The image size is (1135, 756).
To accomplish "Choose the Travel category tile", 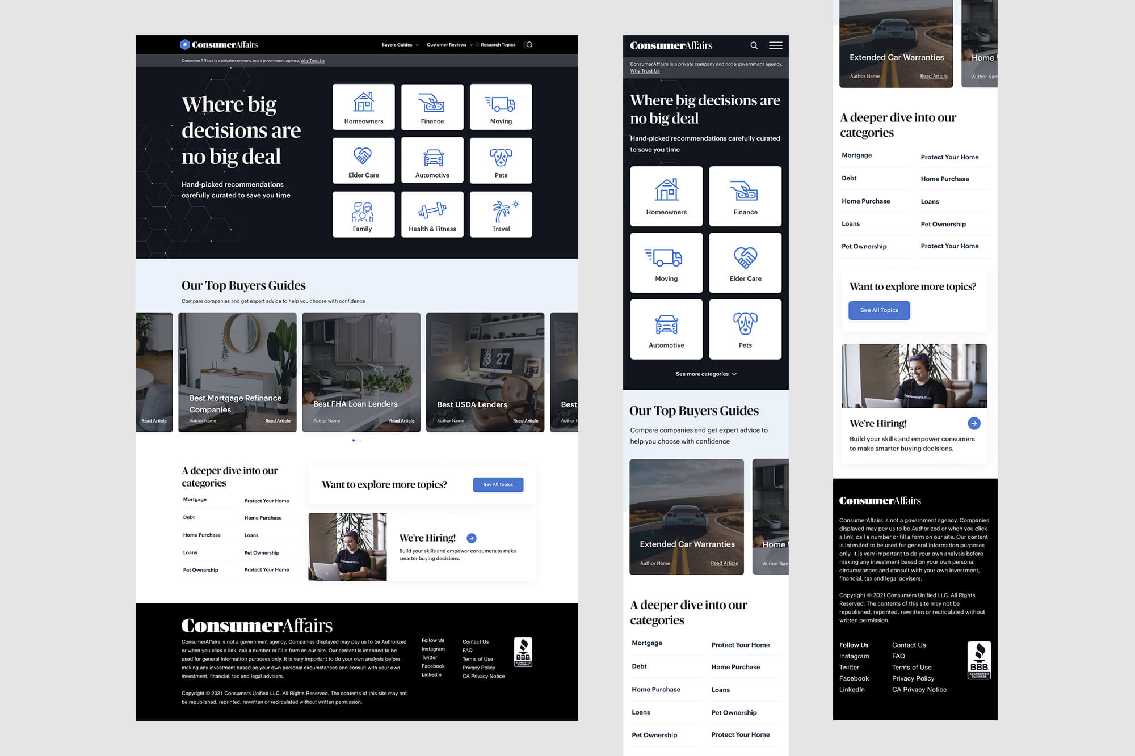I will click(x=501, y=214).
